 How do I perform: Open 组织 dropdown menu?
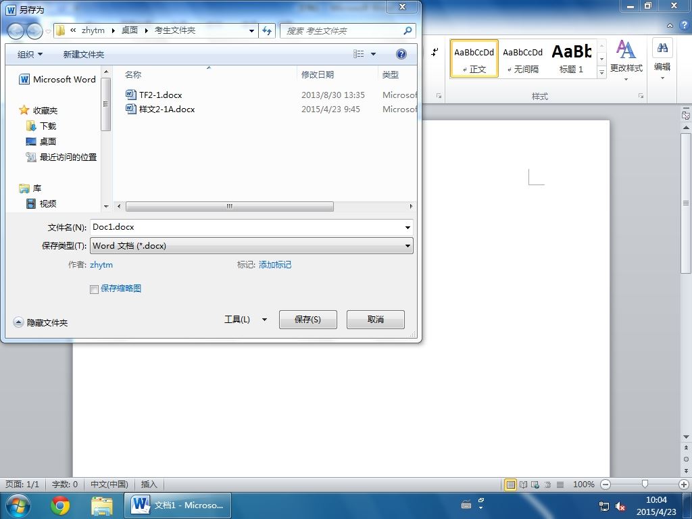coord(30,54)
